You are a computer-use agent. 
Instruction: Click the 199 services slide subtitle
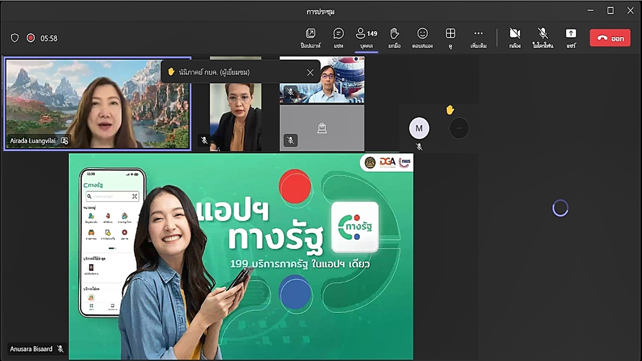[300, 264]
